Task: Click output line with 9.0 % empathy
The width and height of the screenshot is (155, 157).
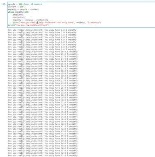Action: click(x=42, y=49)
